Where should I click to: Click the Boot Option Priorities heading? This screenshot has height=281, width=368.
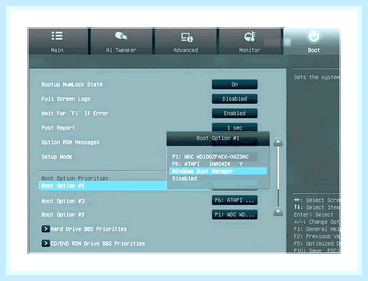click(75, 178)
